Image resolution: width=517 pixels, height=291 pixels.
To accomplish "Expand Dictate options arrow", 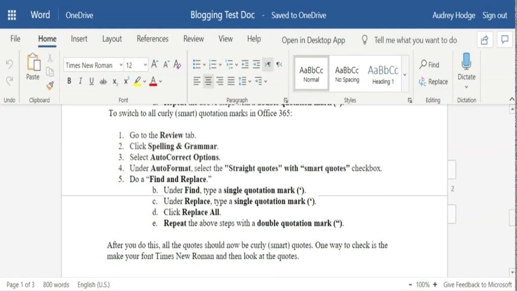I will (466, 87).
